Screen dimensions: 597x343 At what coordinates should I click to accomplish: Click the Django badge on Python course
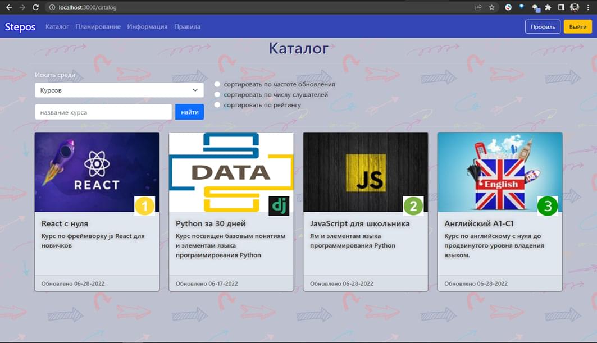pyautogui.click(x=279, y=206)
